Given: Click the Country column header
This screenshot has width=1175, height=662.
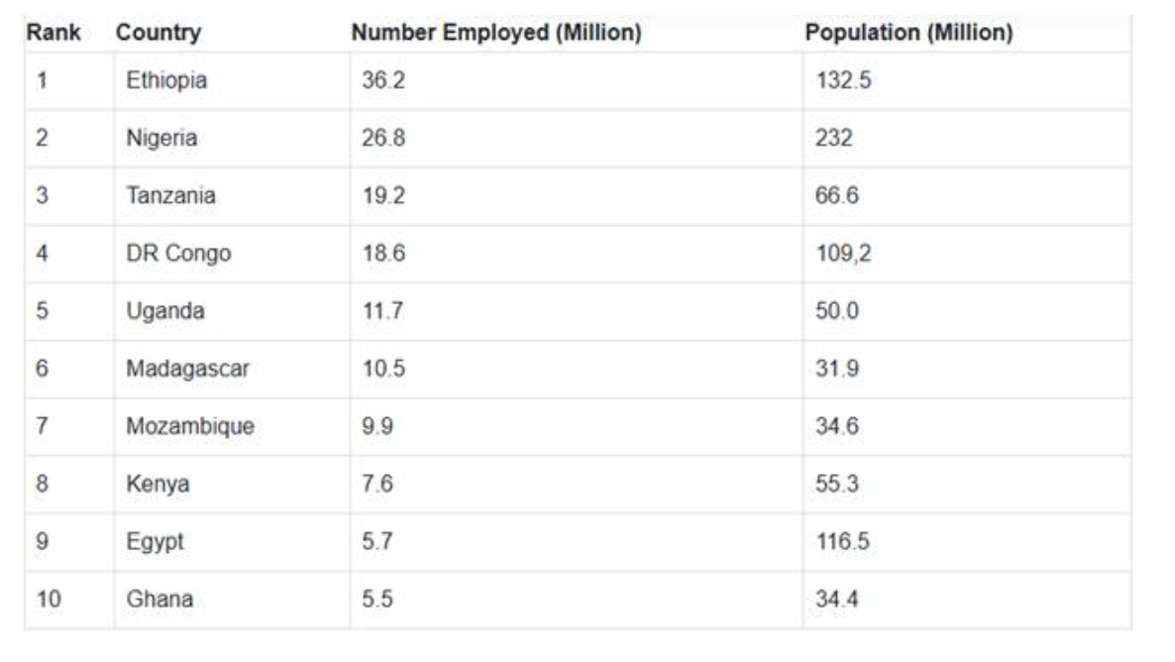Looking at the screenshot, I should 159,33.
